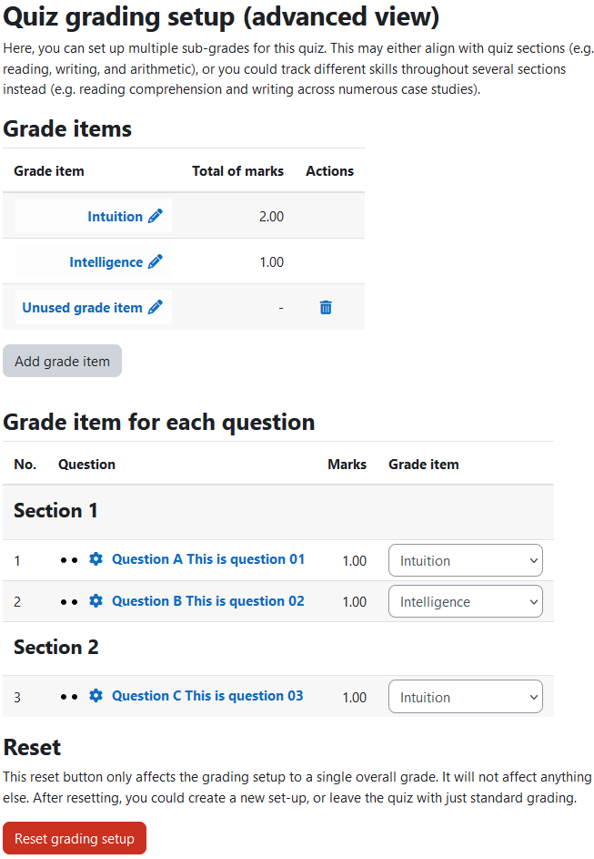The image size is (594, 859).
Task: Edit the Intuition grade item name pencil
Action: pyautogui.click(x=156, y=216)
